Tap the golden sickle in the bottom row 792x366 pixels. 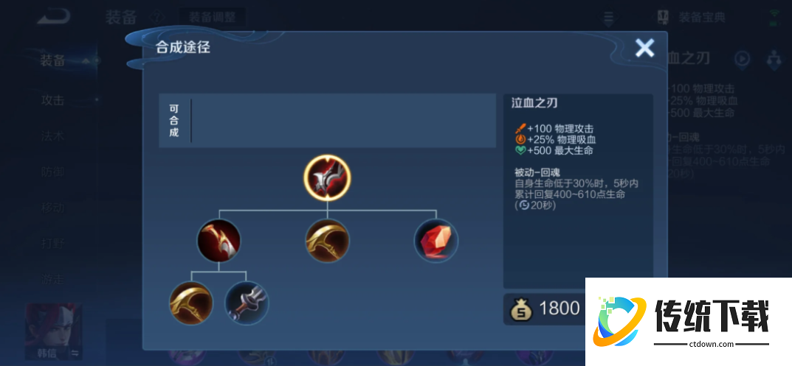coord(191,303)
